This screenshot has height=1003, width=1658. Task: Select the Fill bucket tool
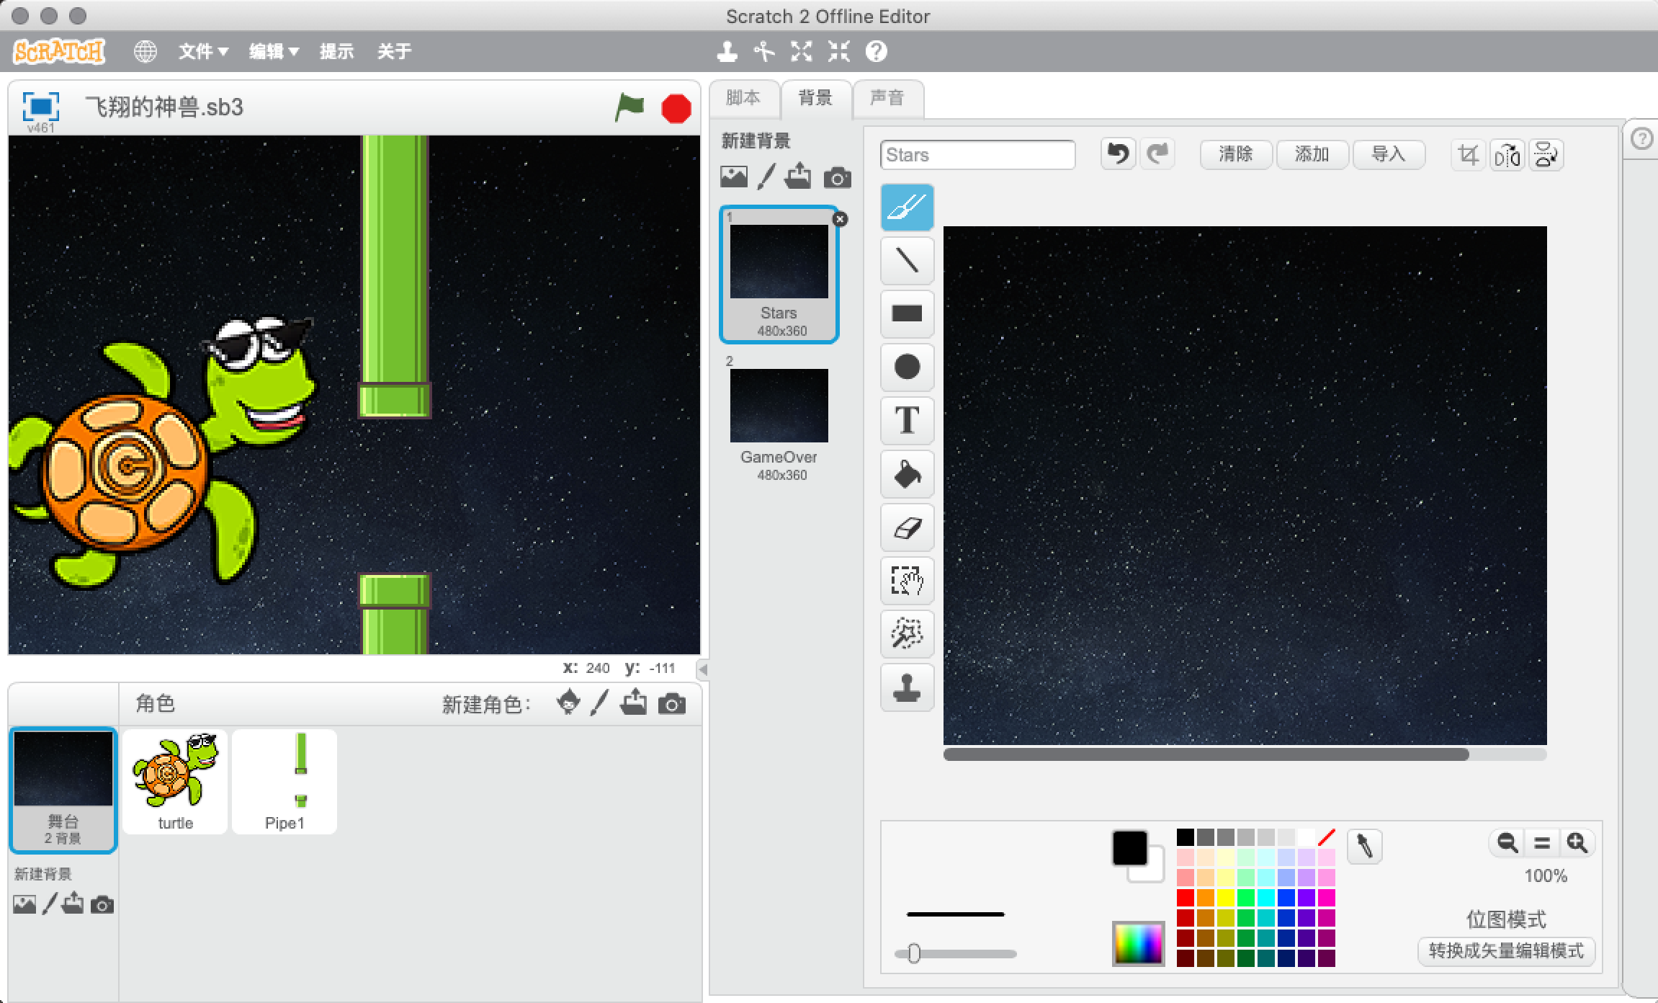pyautogui.click(x=907, y=473)
